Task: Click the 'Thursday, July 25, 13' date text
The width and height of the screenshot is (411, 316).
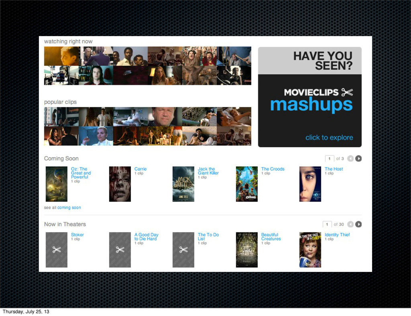Action: pyautogui.click(x=26, y=312)
